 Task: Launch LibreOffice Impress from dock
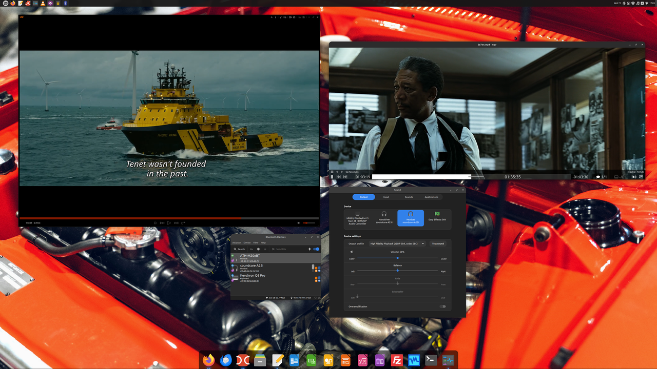[345, 360]
